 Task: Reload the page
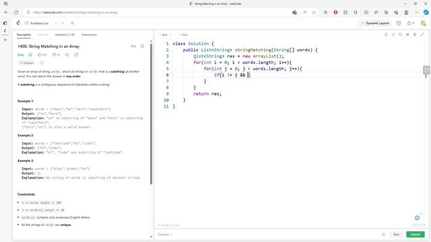click(x=16, y=12)
